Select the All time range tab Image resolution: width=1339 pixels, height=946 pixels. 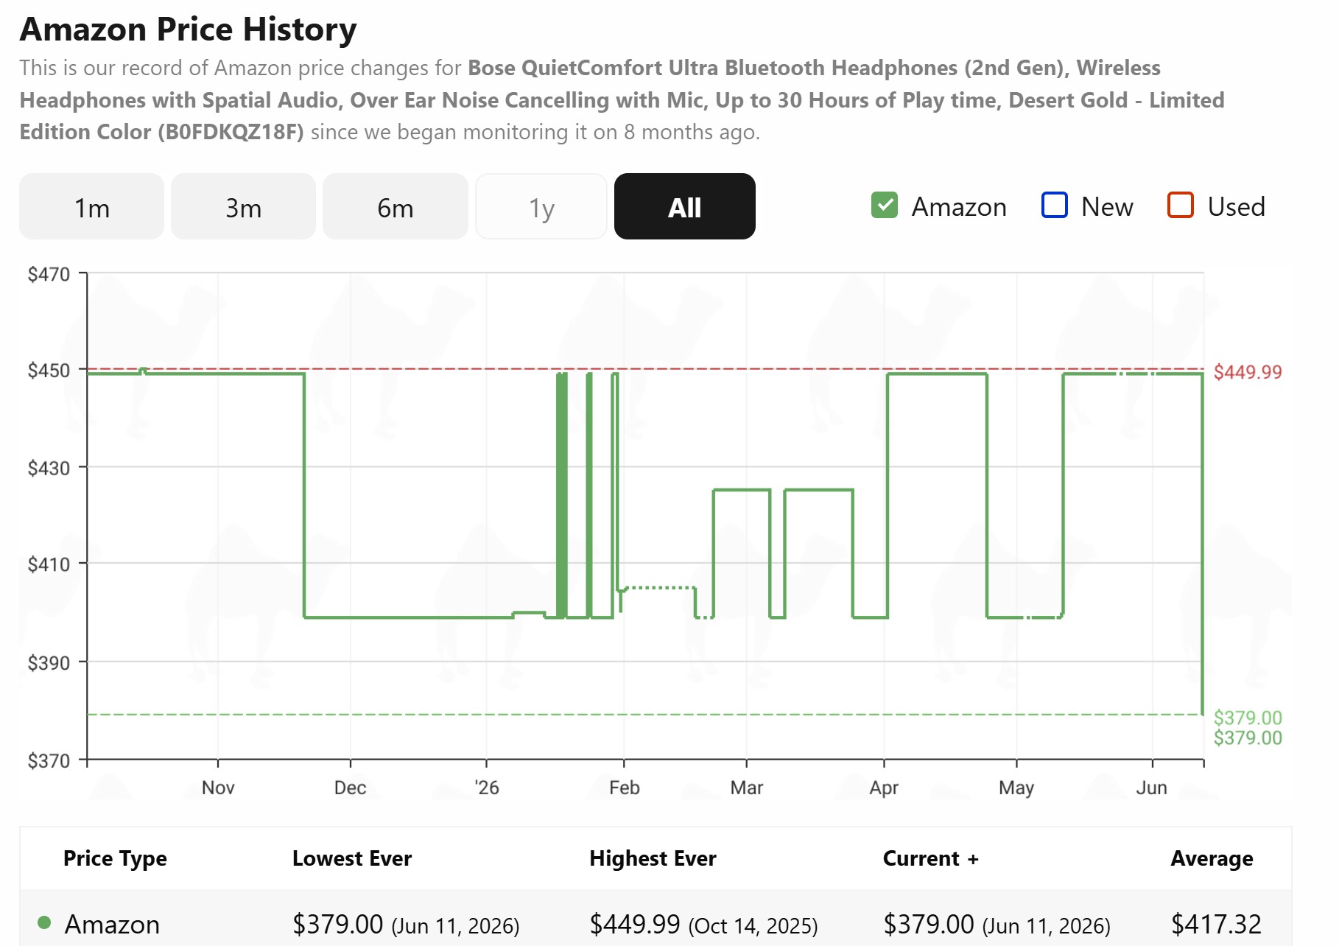click(x=684, y=207)
